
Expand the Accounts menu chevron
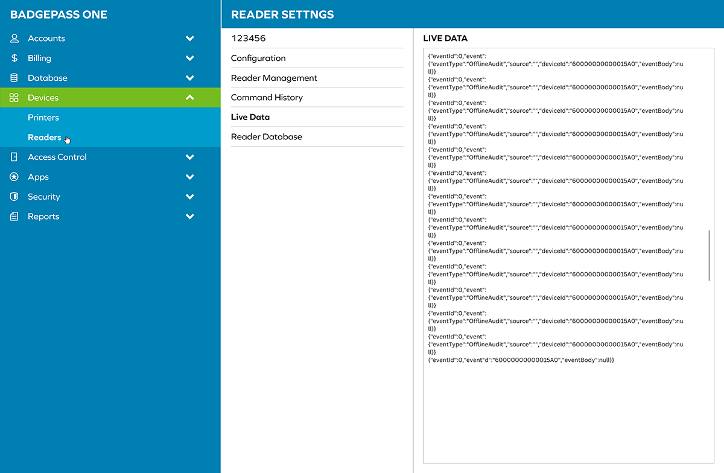(190, 38)
